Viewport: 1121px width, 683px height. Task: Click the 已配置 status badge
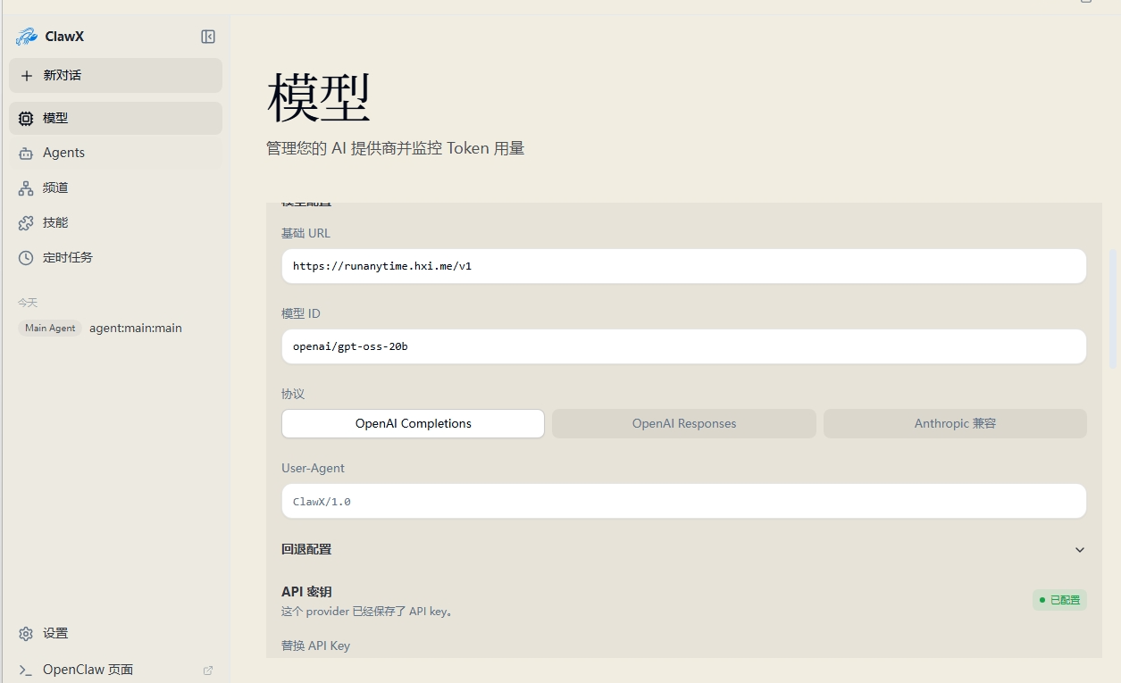pyautogui.click(x=1059, y=600)
